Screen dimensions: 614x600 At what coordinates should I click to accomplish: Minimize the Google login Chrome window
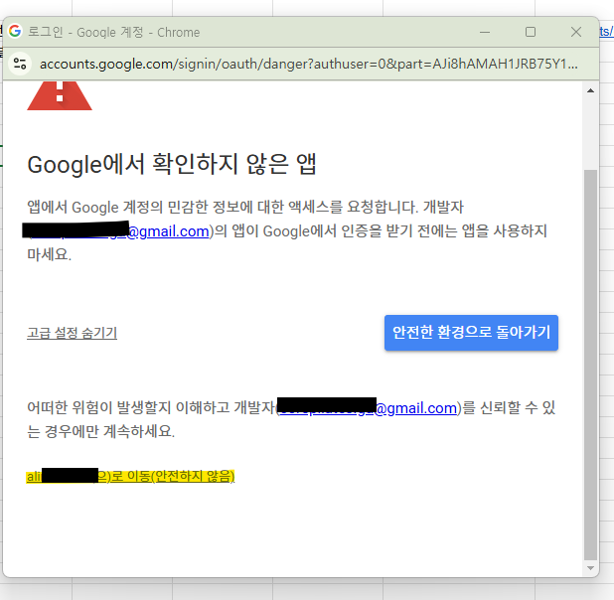coord(485,32)
